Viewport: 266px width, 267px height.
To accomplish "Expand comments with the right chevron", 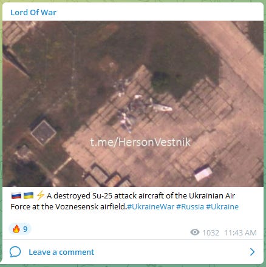I will coord(252,252).
